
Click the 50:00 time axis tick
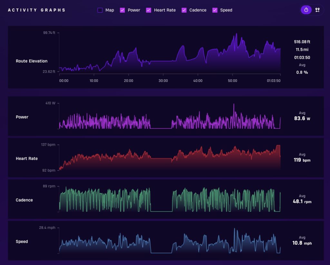tap(233, 81)
